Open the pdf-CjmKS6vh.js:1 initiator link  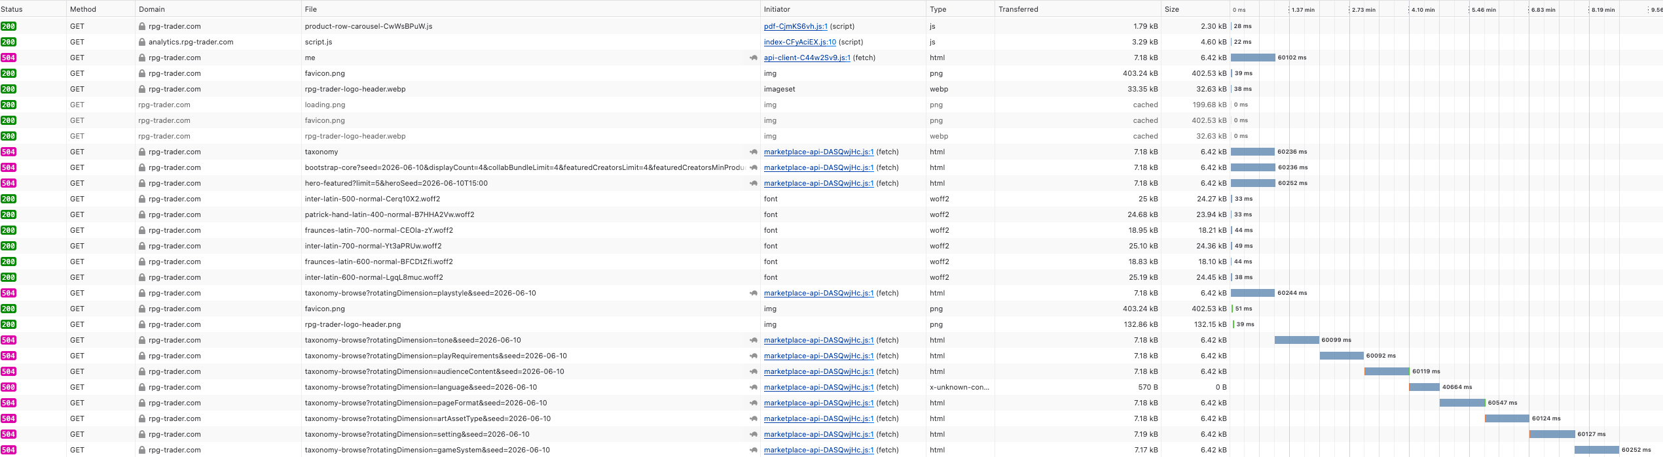[795, 26]
